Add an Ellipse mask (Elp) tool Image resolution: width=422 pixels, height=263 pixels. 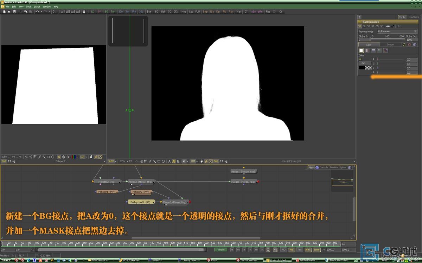point(218,12)
